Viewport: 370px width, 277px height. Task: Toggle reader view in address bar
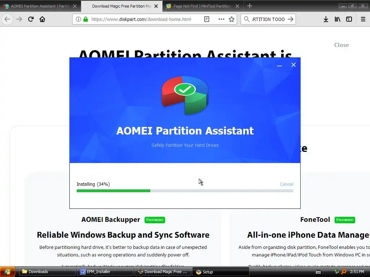click(206, 19)
